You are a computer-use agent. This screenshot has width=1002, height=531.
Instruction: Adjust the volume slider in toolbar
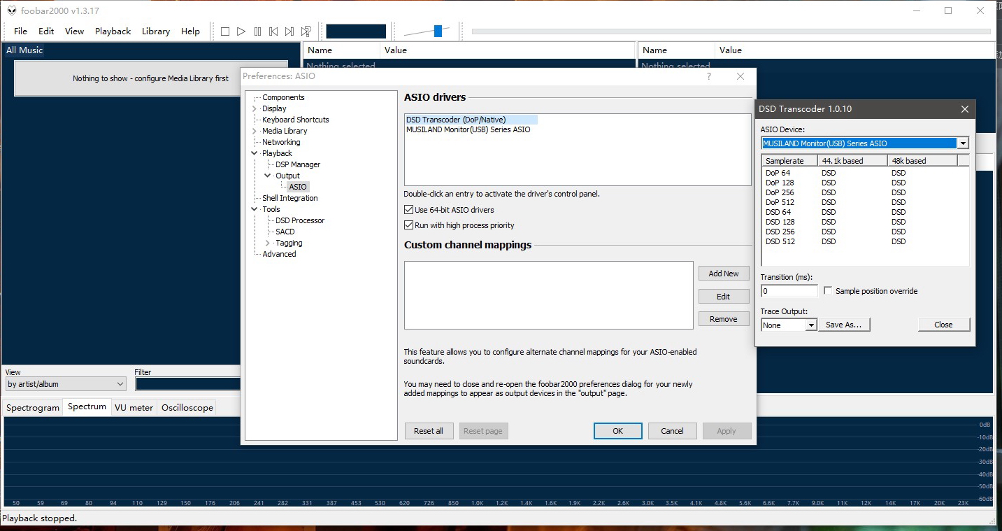click(x=438, y=31)
